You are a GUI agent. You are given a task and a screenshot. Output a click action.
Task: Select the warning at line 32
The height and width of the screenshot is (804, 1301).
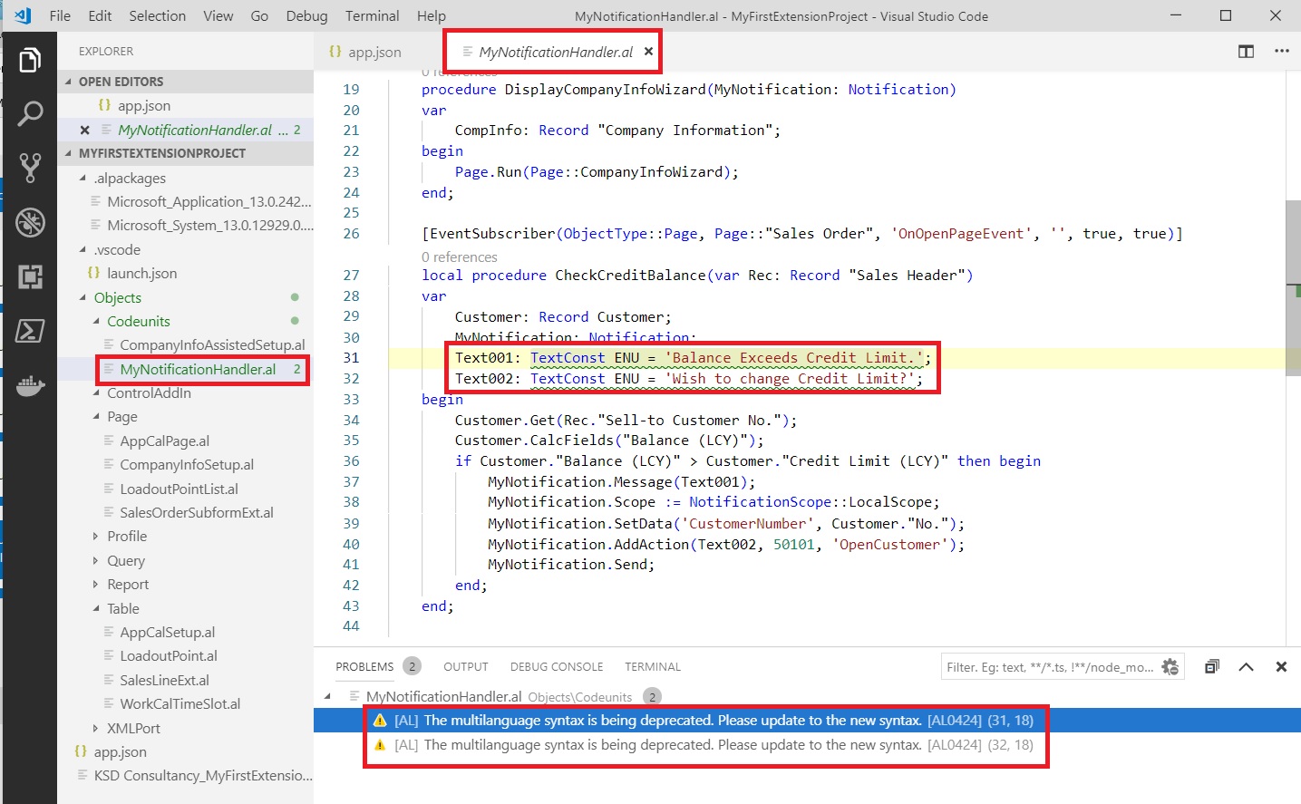pyautogui.click(x=704, y=745)
